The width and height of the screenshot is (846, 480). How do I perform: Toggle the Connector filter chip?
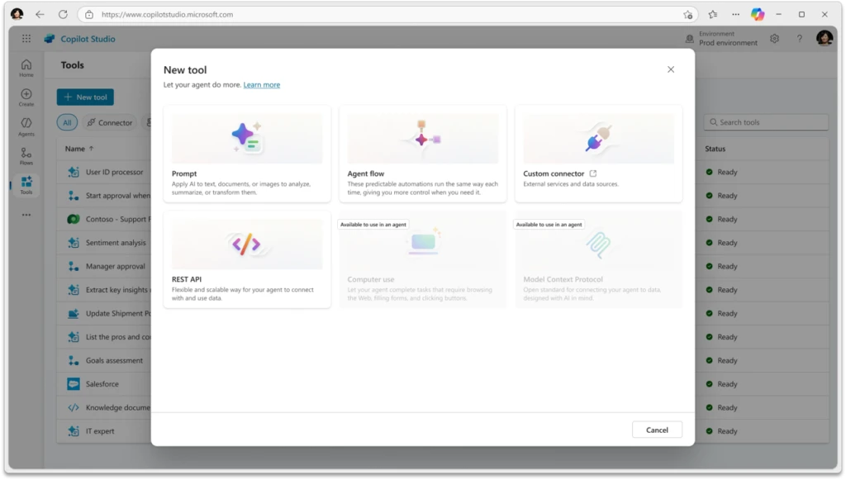coord(110,121)
